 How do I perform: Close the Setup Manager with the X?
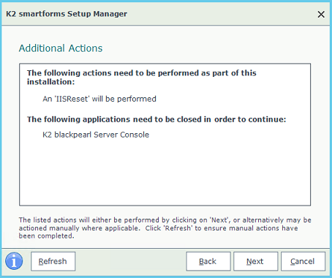pos(321,14)
